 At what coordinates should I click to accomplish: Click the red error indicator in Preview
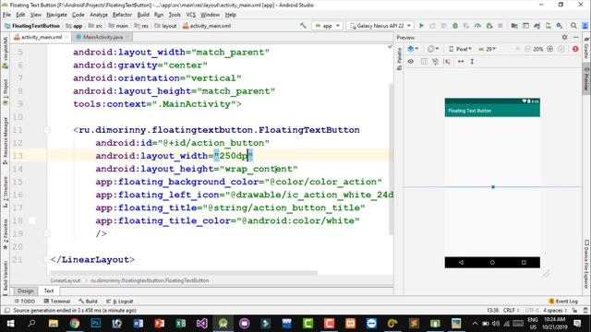(575, 49)
